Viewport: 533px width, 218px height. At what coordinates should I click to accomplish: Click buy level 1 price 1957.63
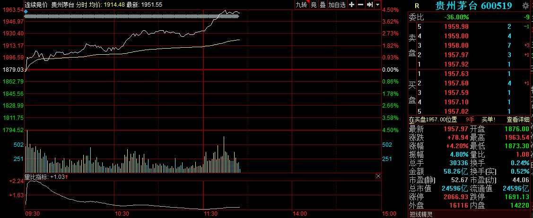pos(456,74)
